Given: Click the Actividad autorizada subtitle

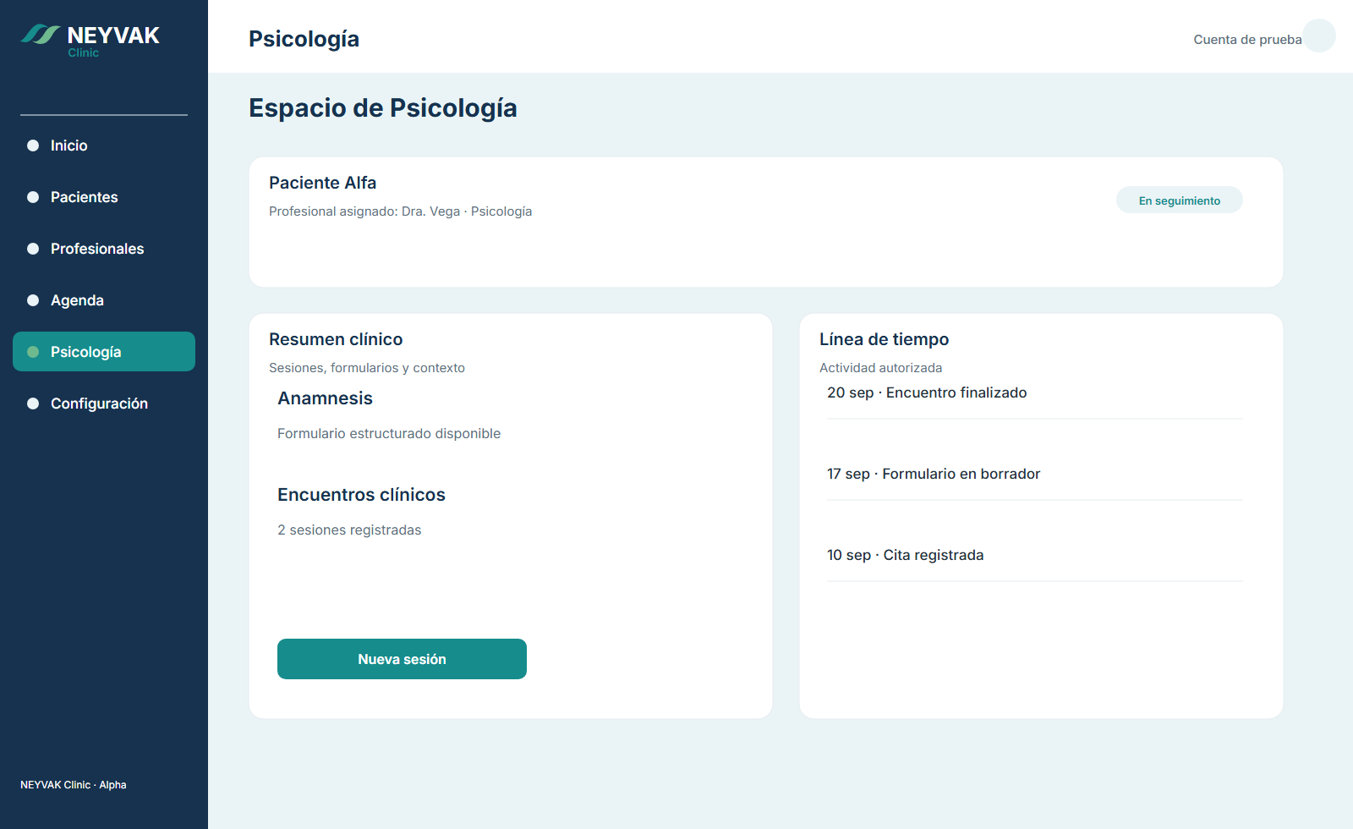Looking at the screenshot, I should click(881, 368).
